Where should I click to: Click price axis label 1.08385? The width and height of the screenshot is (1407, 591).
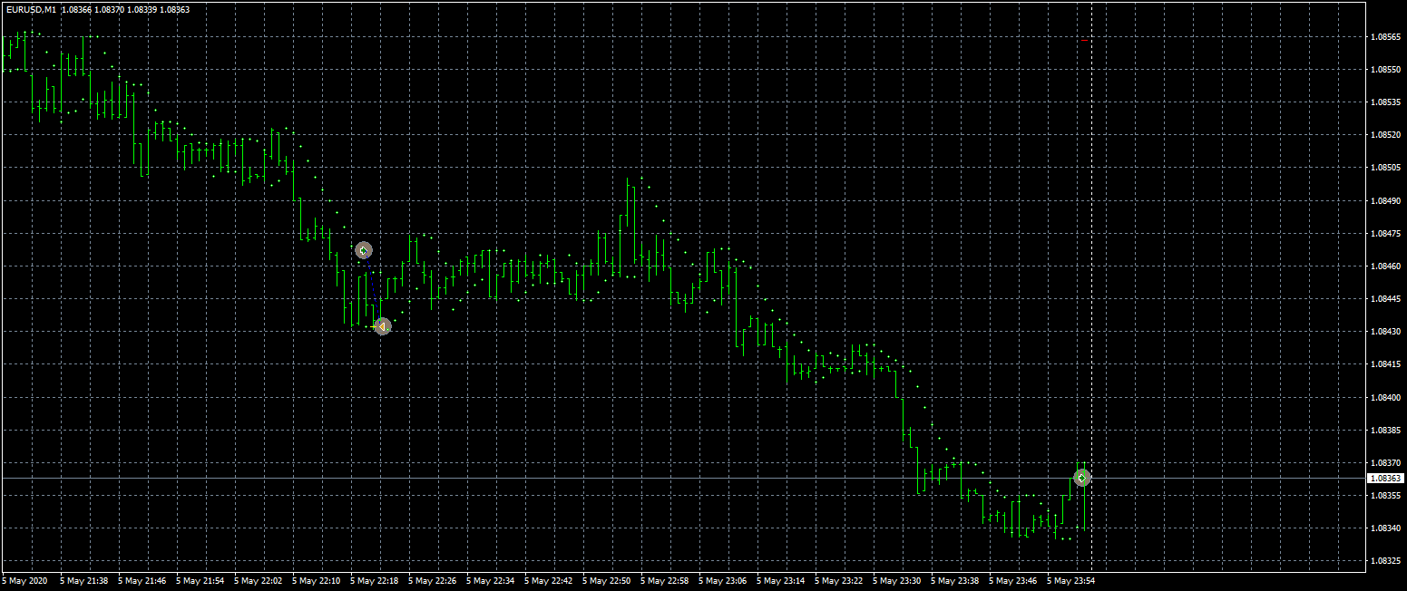[1385, 430]
